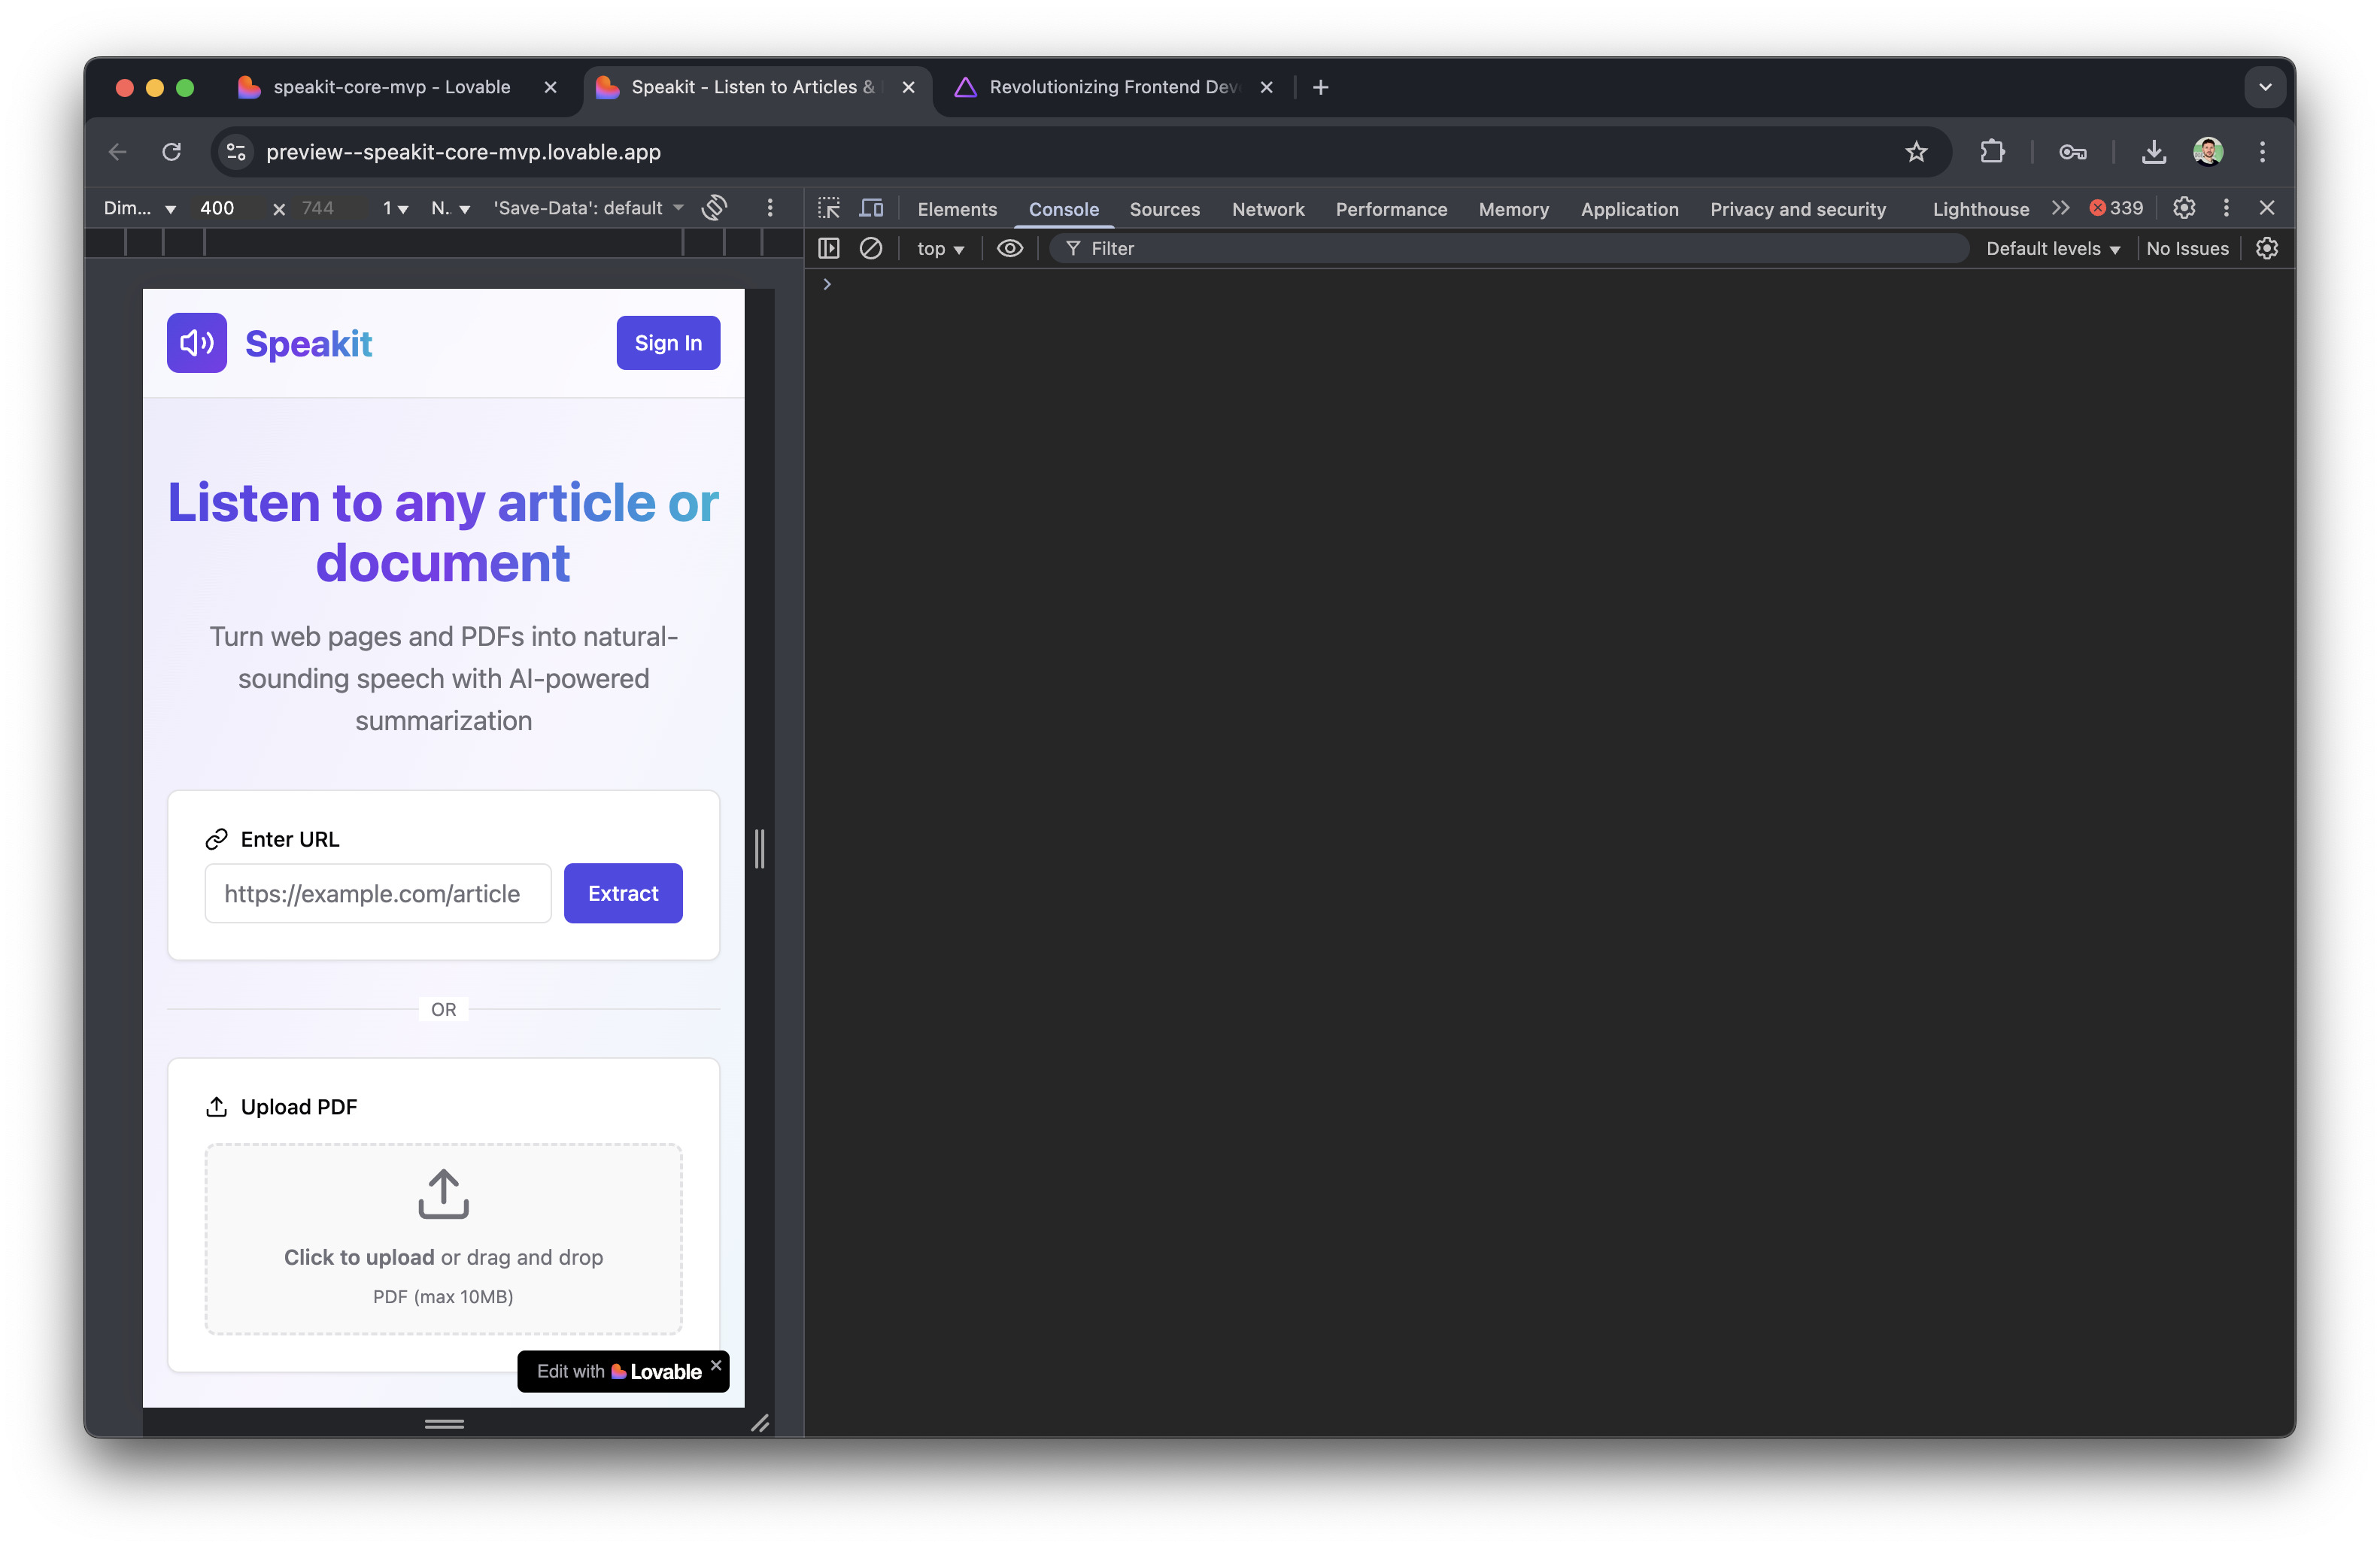This screenshot has height=1549, width=2380.
Task: Toggle the device toolbar icon
Action: tap(872, 208)
